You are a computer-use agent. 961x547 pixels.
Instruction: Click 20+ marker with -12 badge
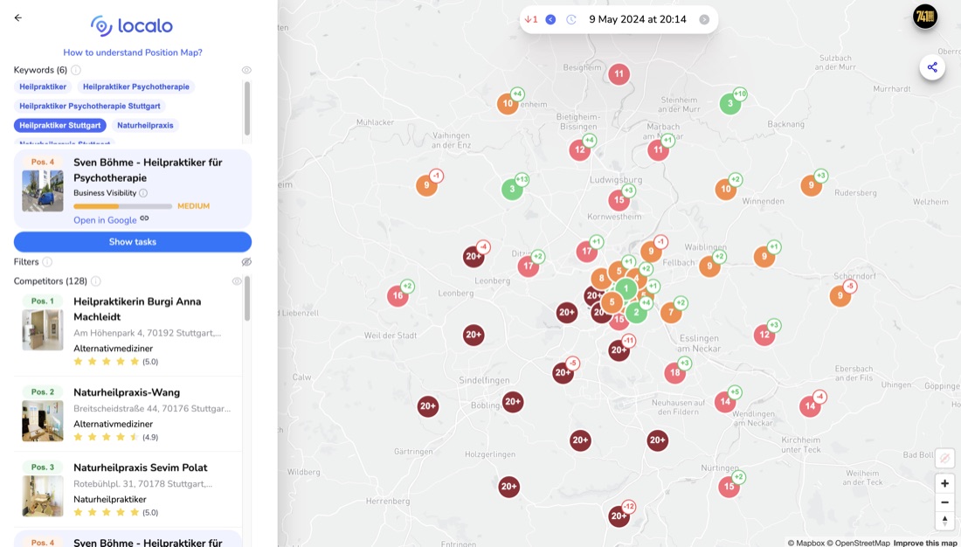coord(619,516)
